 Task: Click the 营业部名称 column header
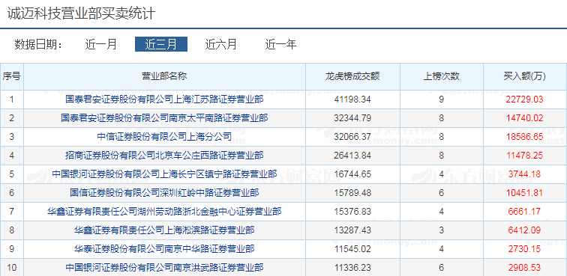coord(164,76)
